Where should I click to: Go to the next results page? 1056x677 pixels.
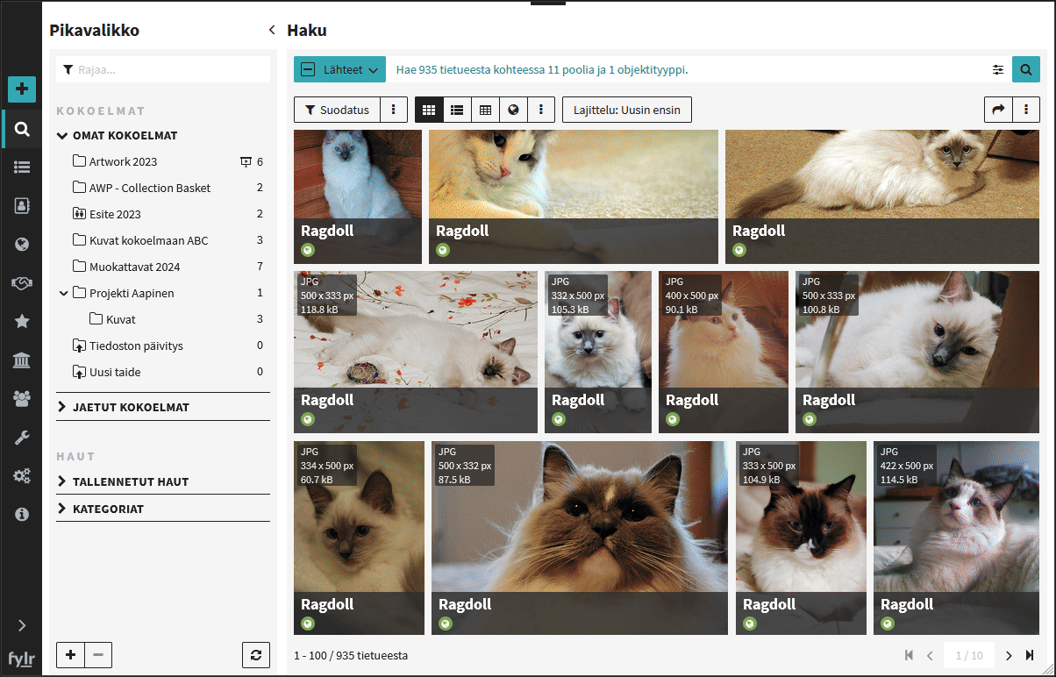point(1009,656)
